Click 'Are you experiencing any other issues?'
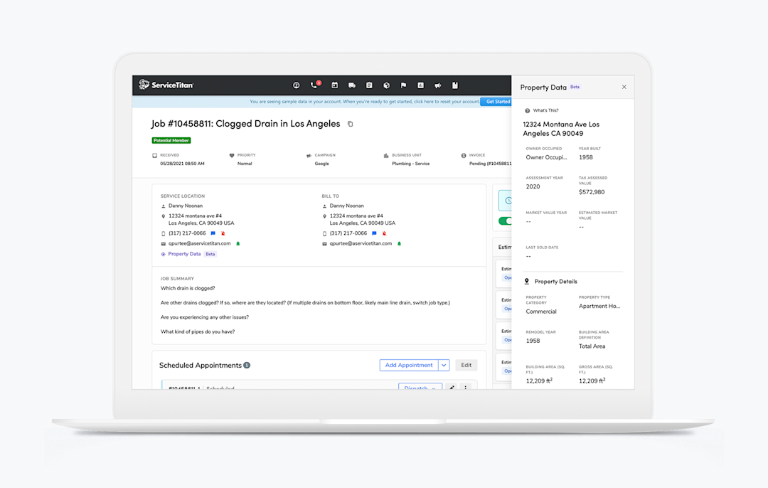The height and width of the screenshot is (488, 768). coord(205,317)
